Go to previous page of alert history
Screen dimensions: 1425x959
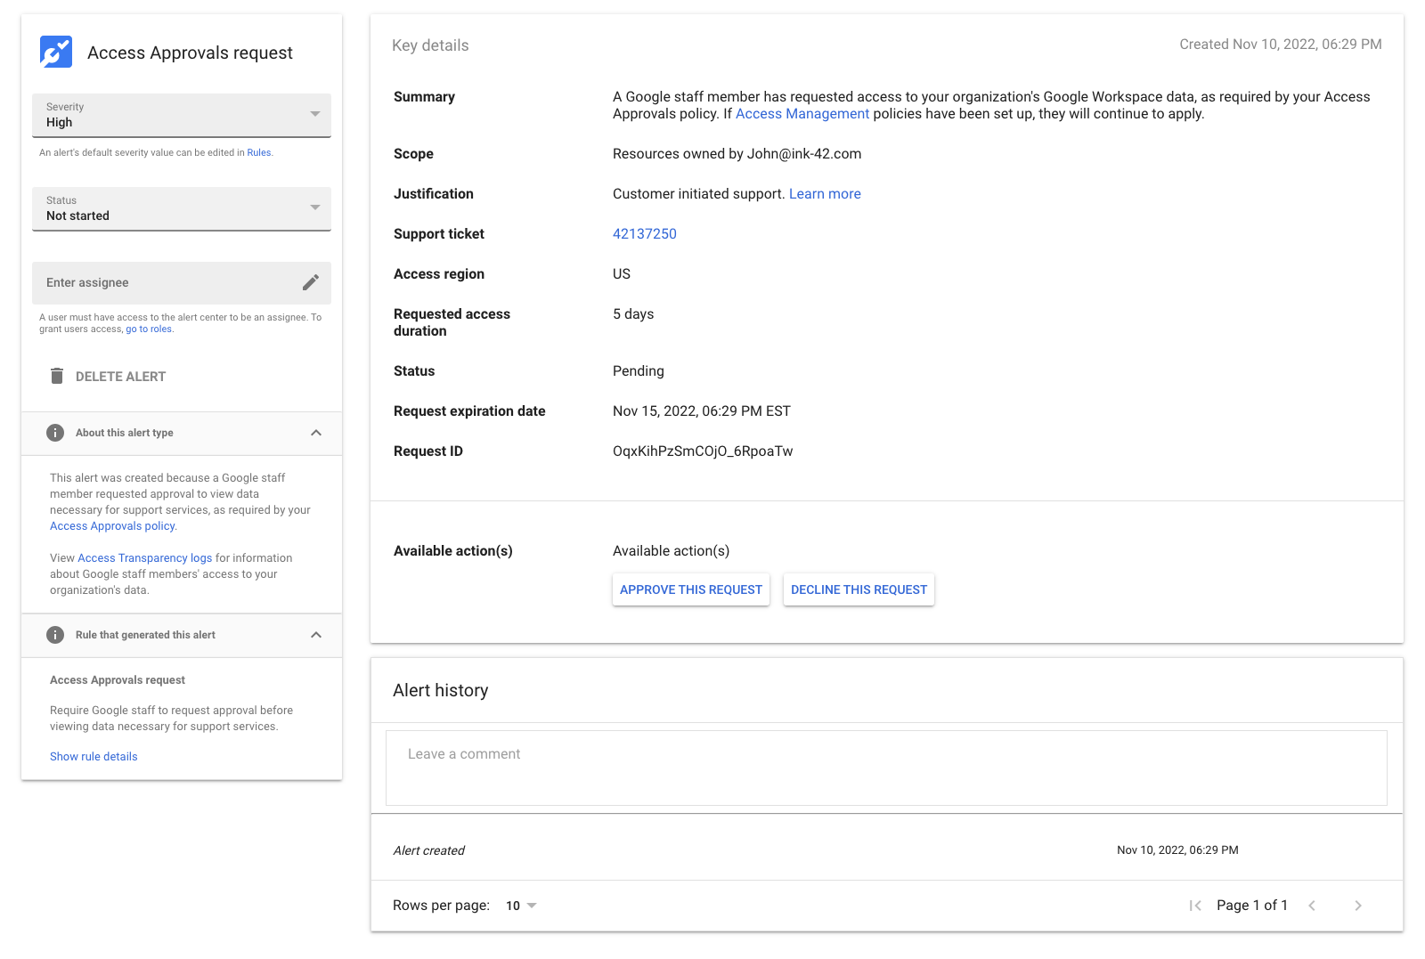point(1312,906)
